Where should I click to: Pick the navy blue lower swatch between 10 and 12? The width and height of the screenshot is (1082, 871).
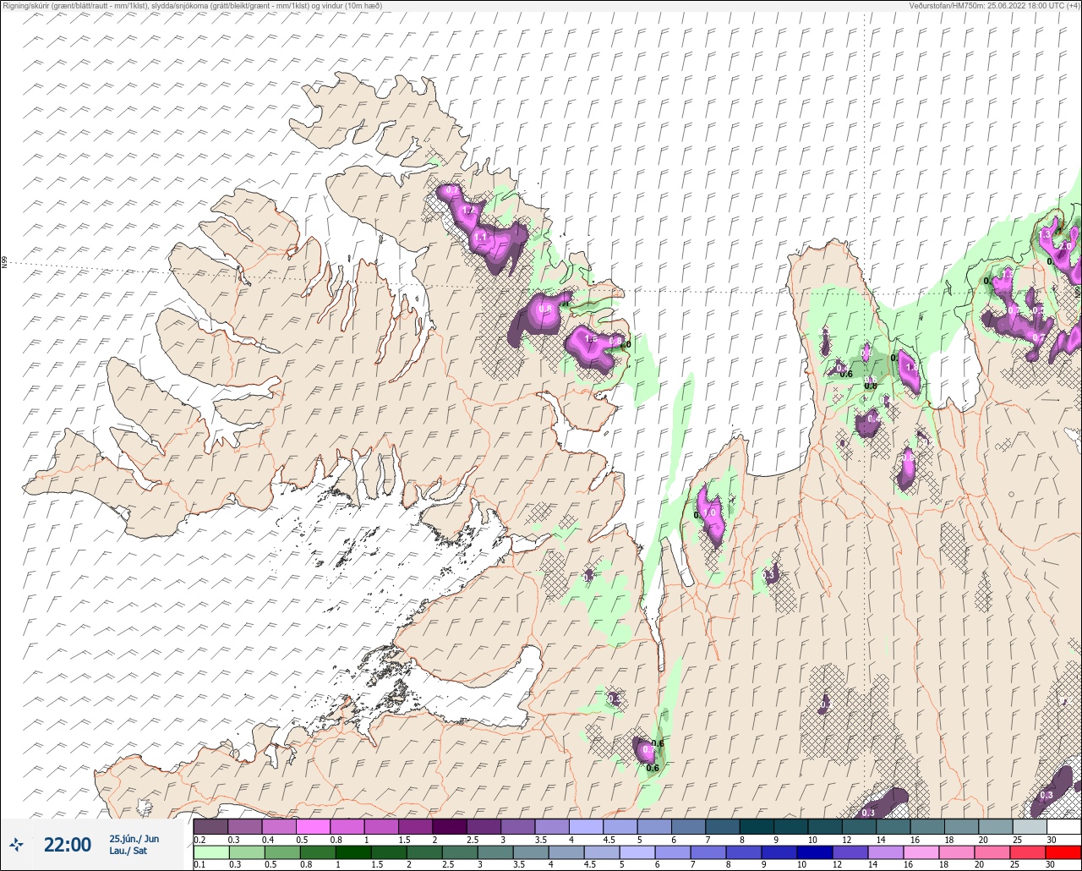(813, 852)
